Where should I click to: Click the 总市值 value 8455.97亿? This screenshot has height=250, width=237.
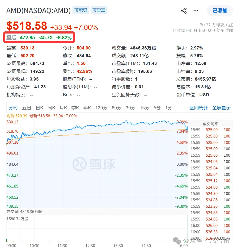[205, 79]
